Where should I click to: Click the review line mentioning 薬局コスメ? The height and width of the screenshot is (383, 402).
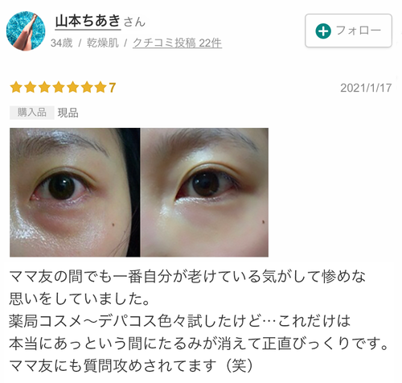coord(180,321)
